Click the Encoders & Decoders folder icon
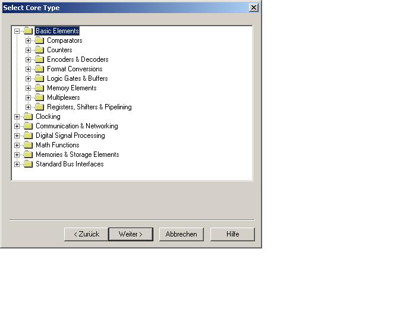Image resolution: width=416 pixels, height=312 pixels. pyautogui.click(x=39, y=59)
